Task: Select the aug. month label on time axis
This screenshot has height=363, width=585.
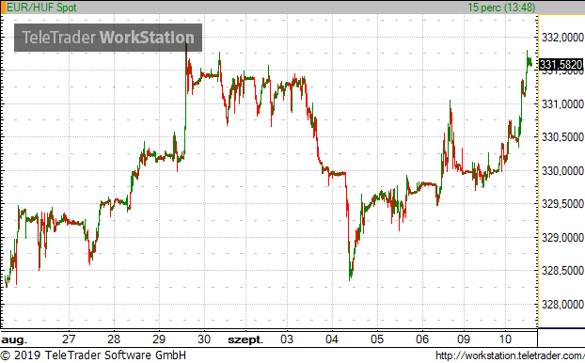Action: pyautogui.click(x=14, y=339)
